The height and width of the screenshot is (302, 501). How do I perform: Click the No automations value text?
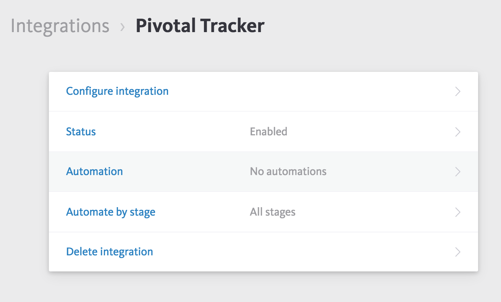coord(288,171)
